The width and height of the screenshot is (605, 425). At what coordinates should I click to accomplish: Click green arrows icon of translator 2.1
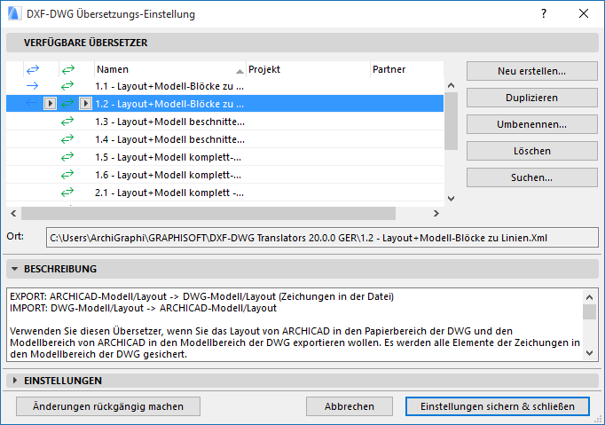(x=67, y=193)
